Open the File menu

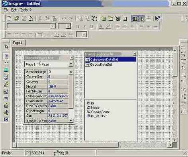6,10
